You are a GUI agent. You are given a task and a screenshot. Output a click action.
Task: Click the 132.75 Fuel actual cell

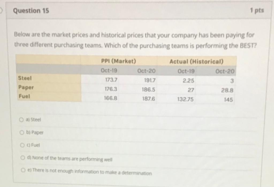[x=185, y=99]
